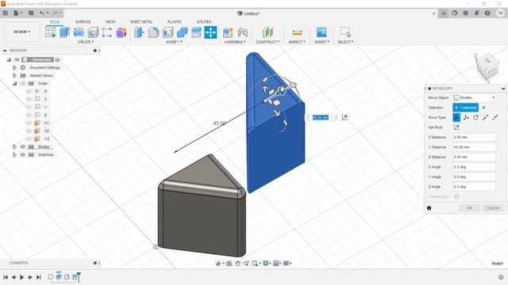Switch to the Surface tab

(83, 21)
